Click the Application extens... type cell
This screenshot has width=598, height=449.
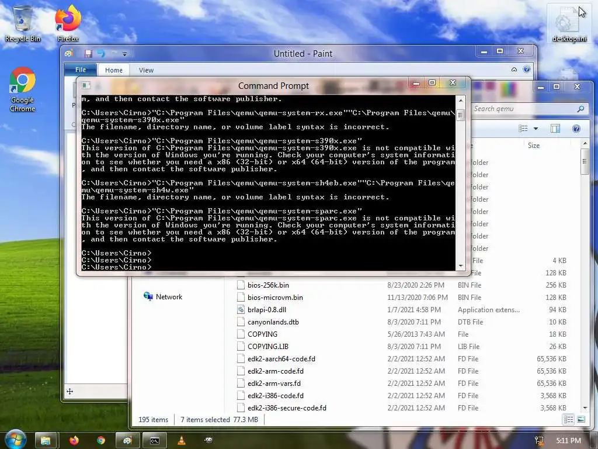click(x=489, y=310)
